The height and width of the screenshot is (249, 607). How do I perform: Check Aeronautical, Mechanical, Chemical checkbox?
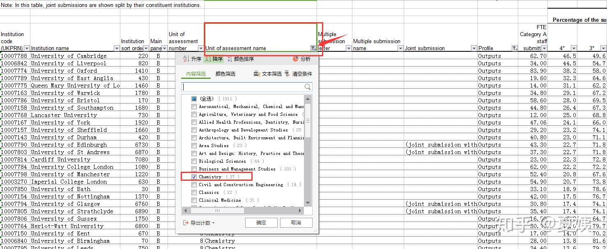point(194,107)
